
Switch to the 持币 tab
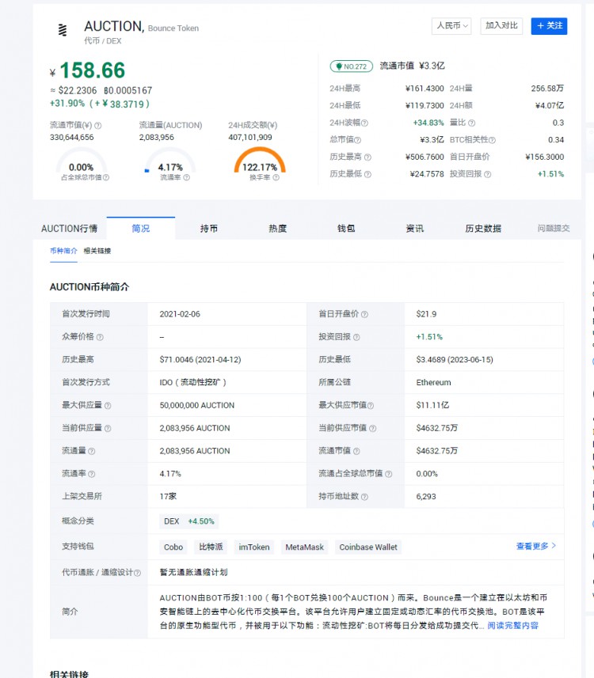click(x=209, y=229)
